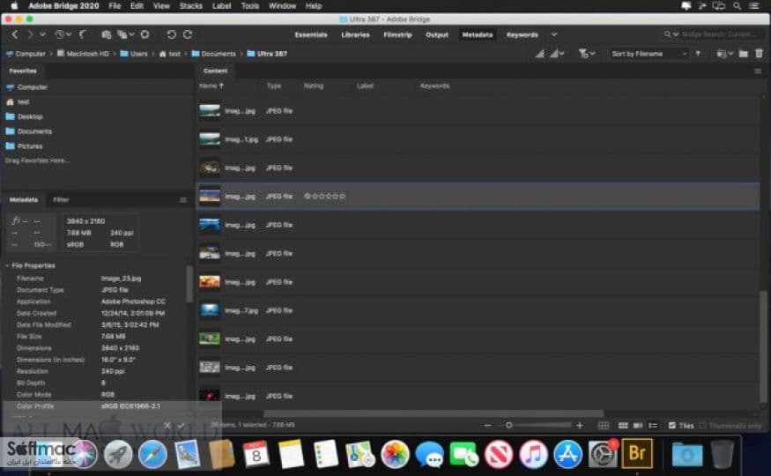Create a new folder
Screen dimensions: 771x476
pyautogui.click(x=744, y=54)
